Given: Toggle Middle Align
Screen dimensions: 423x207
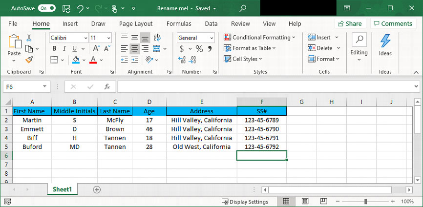Looking at the screenshot, I should pos(135,38).
